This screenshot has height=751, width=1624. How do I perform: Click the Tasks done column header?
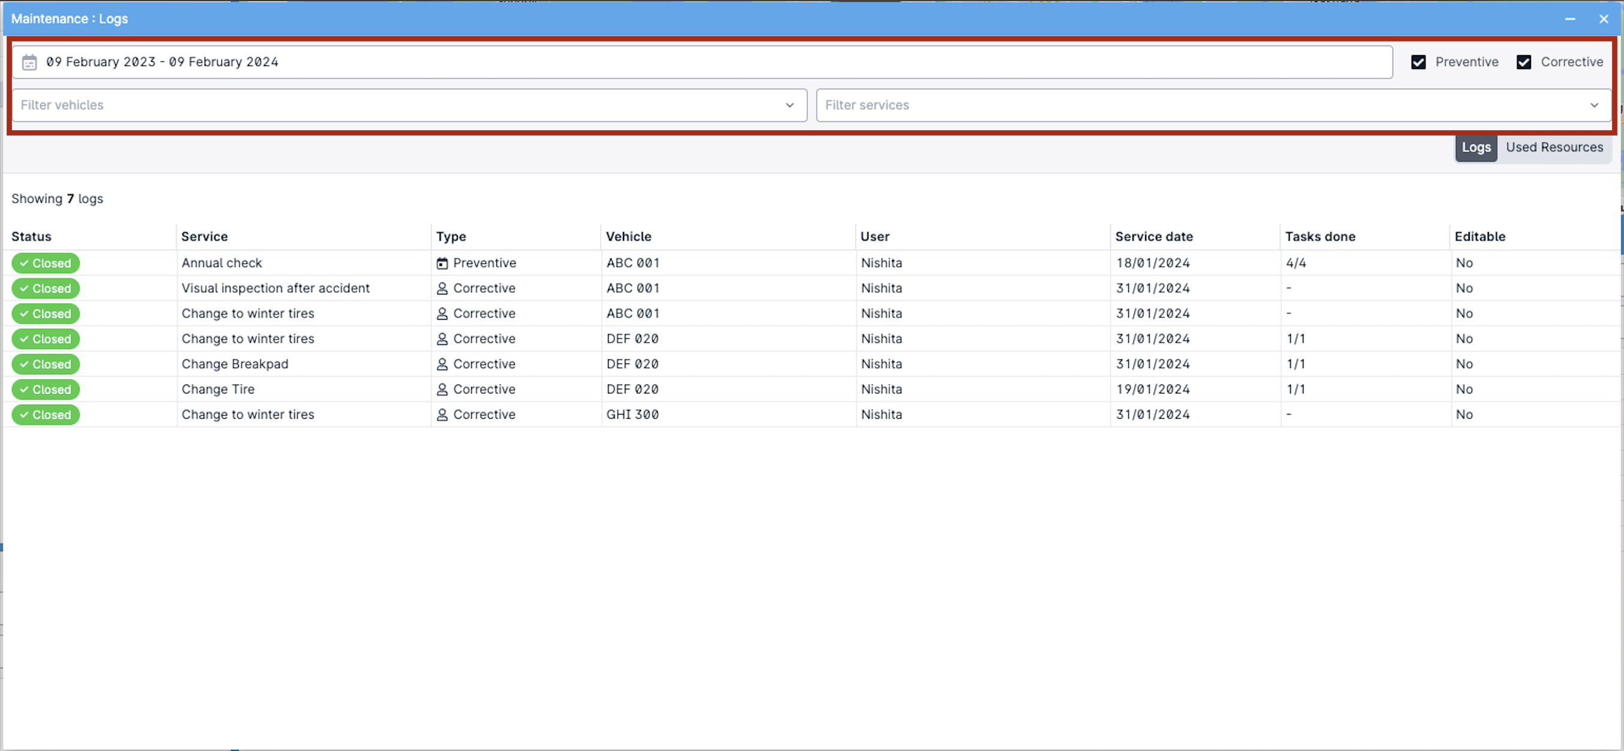click(x=1320, y=236)
